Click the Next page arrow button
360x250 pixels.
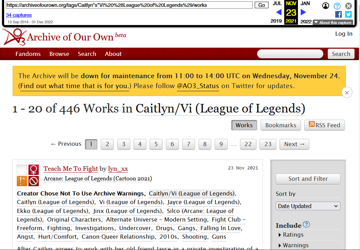pos(294,144)
